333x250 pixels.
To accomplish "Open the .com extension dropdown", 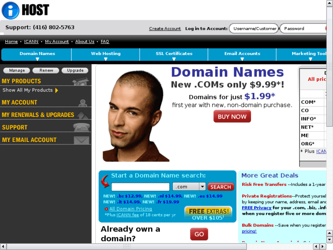I will click(x=189, y=187).
